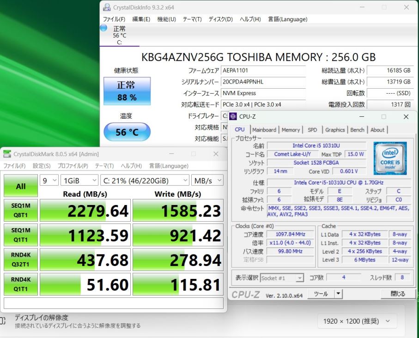419x338 pixels.
Task: Click the code name field Comet Lake-U/Y
Action: pyautogui.click(x=292, y=154)
